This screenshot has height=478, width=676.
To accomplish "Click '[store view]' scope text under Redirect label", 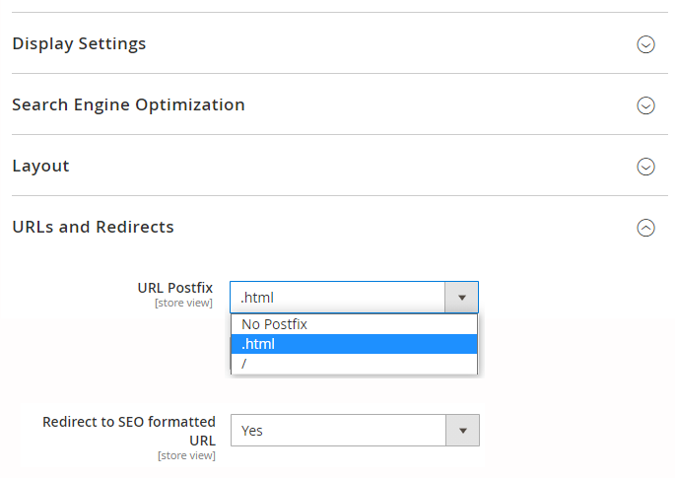I will coord(186,455).
